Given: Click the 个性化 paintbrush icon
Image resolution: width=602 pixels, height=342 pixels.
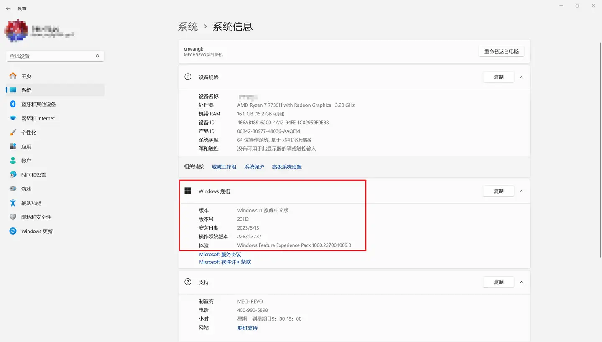Looking at the screenshot, I should click(13, 133).
